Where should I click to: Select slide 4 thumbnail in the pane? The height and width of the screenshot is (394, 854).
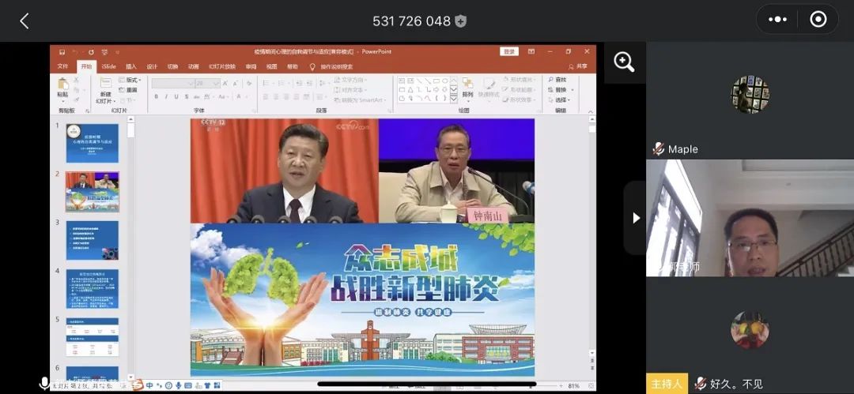(93, 288)
